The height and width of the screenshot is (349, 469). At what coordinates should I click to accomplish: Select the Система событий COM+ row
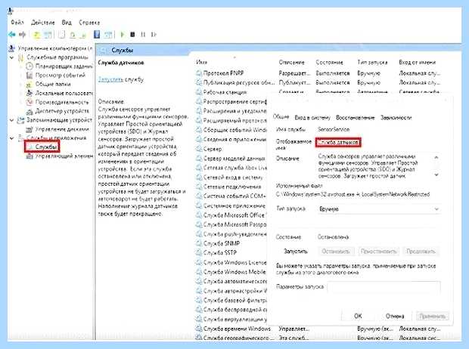point(231,196)
